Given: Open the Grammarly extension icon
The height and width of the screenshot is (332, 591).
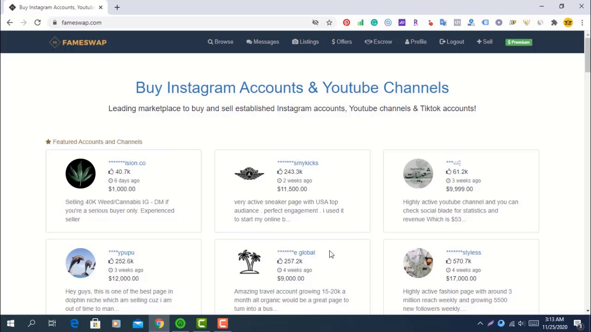Looking at the screenshot, I should 374,22.
